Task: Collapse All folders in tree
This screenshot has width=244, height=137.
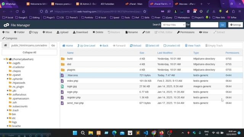Action: [x=29, y=53]
